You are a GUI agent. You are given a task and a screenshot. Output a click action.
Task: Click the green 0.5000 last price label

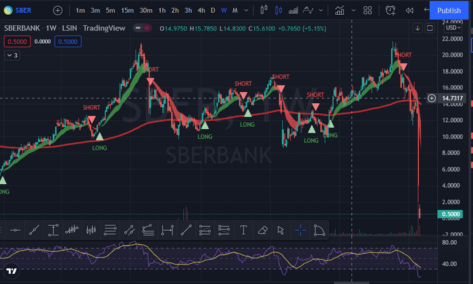pos(451,214)
